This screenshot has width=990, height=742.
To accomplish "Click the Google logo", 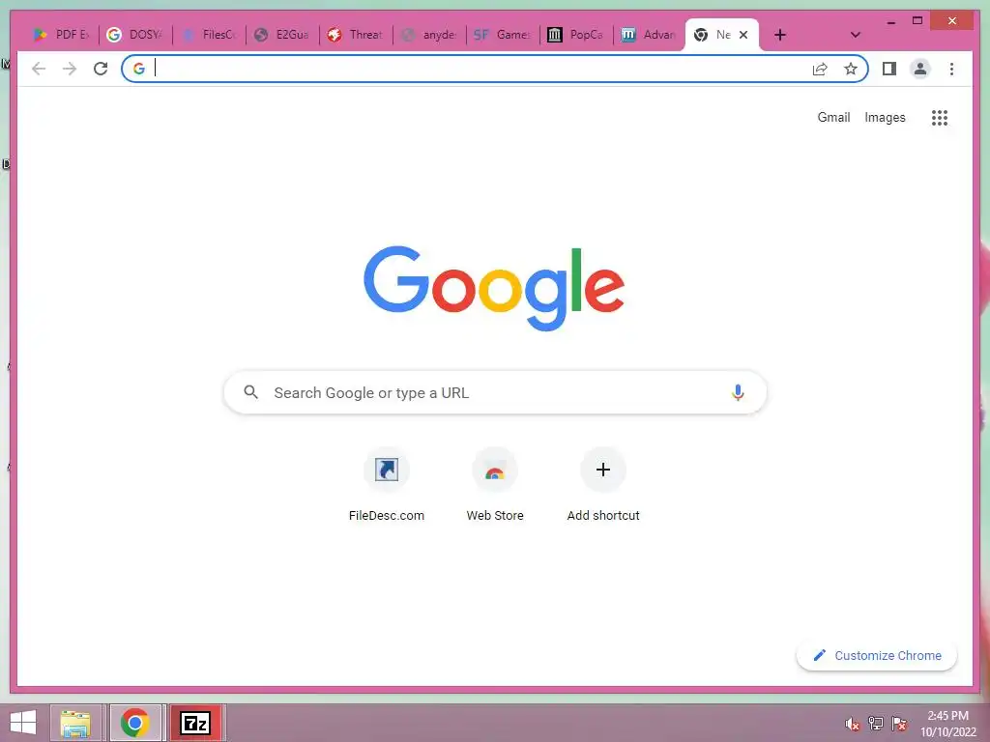I will [x=494, y=288].
